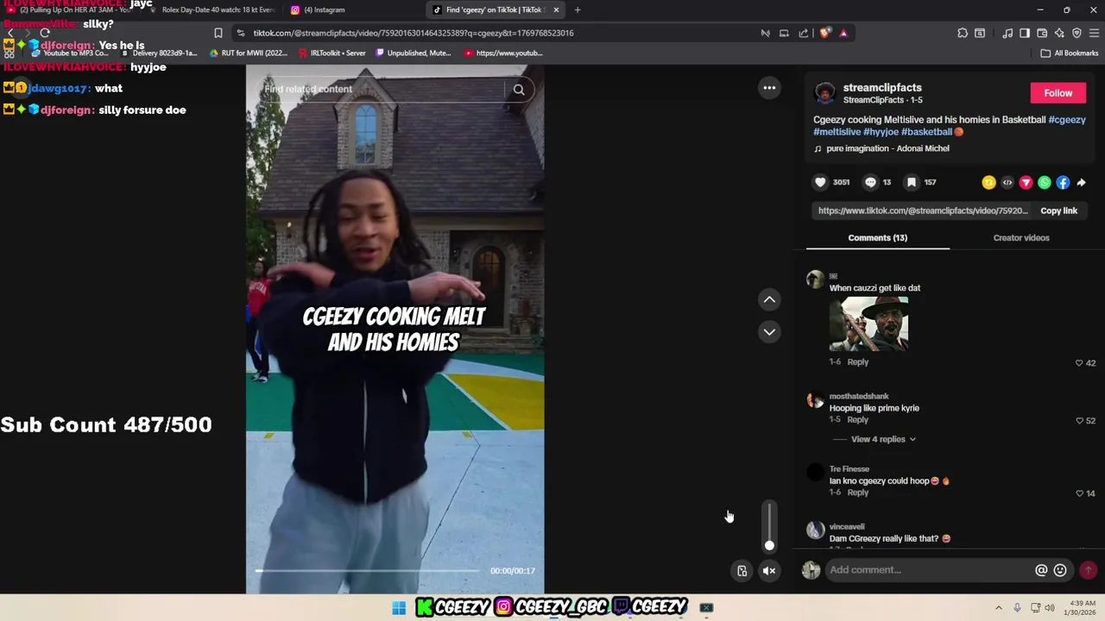The width and height of the screenshot is (1105, 621).
Task: Unmute the video speaker icon
Action: pyautogui.click(x=769, y=570)
